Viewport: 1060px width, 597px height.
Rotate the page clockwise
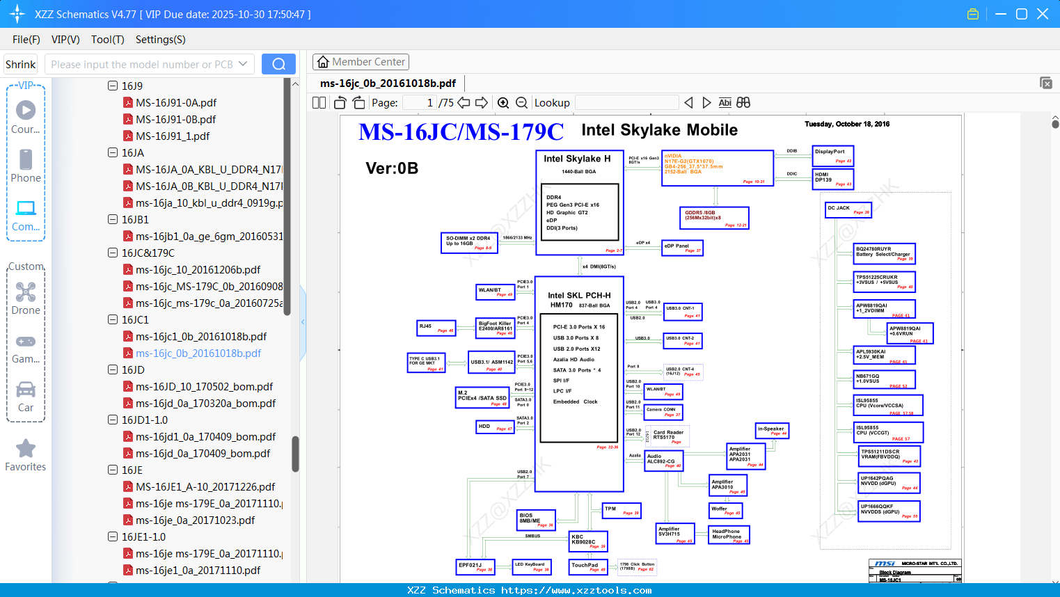point(358,103)
